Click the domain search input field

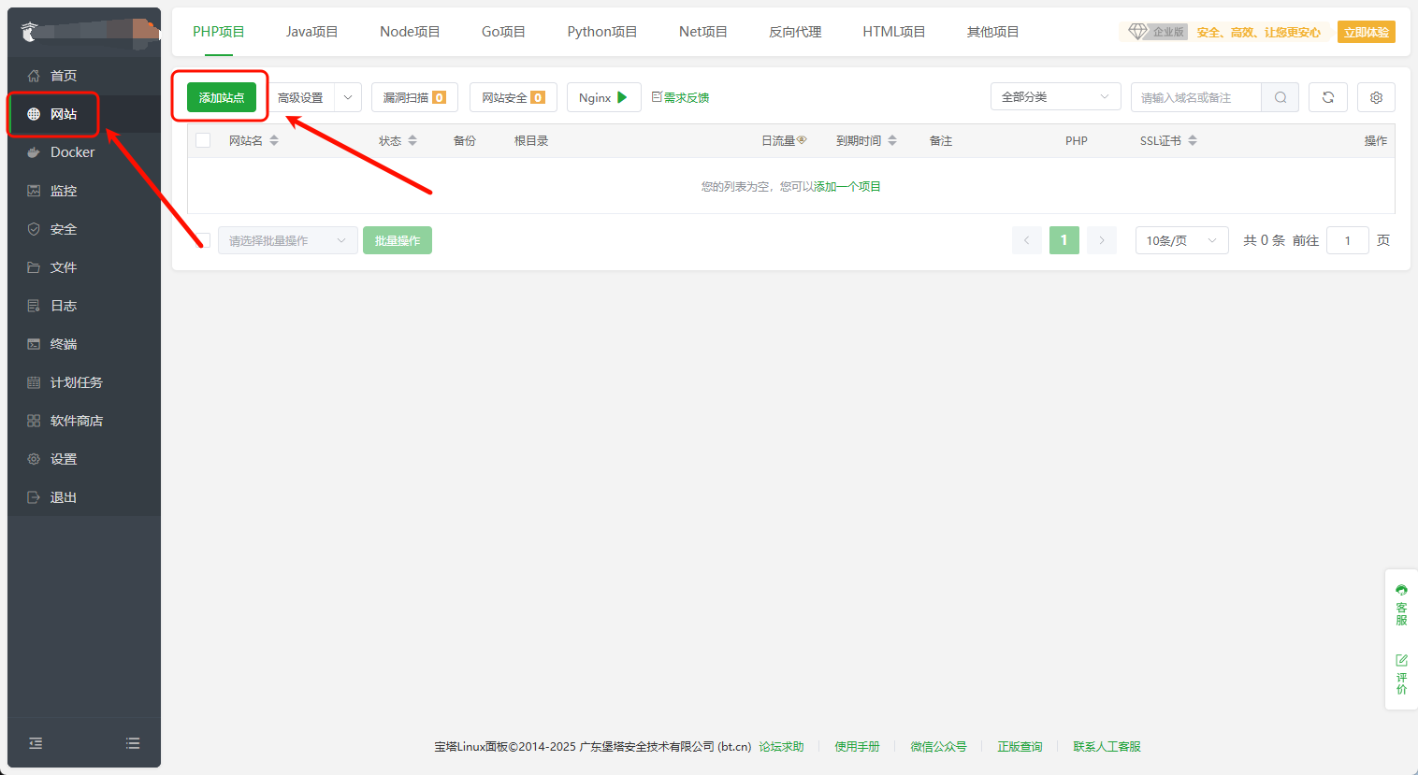1195,97
